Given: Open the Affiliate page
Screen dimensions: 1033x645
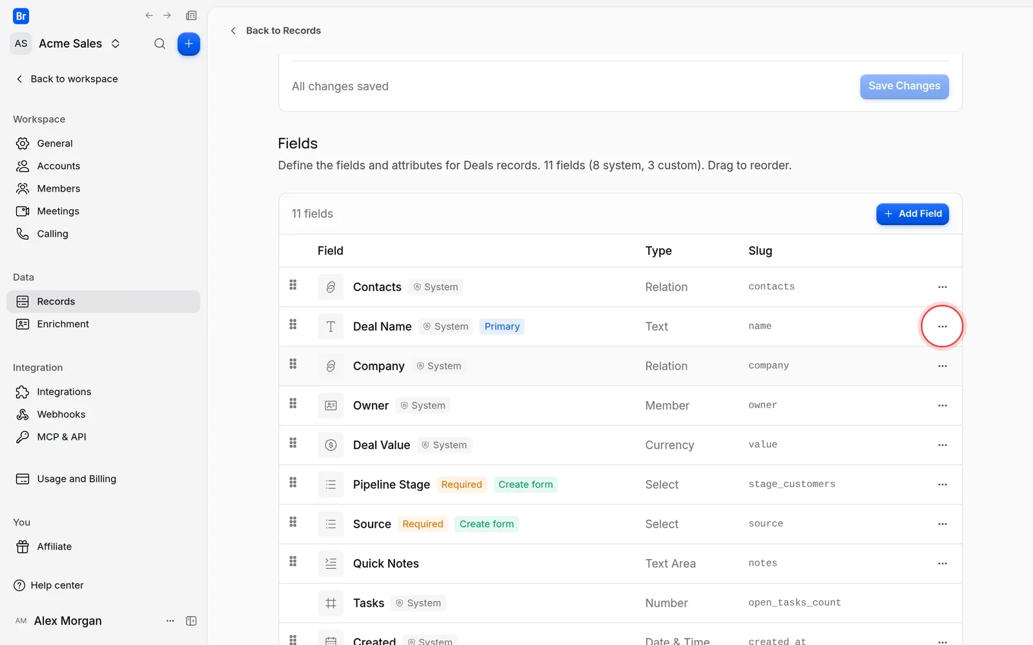Looking at the screenshot, I should [103, 546].
